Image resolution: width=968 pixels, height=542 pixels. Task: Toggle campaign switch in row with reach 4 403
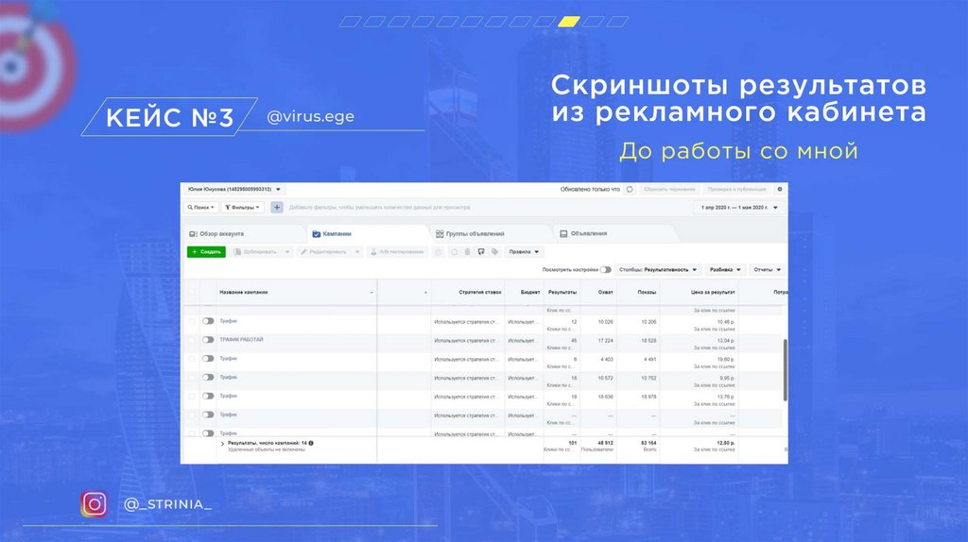pos(208,358)
